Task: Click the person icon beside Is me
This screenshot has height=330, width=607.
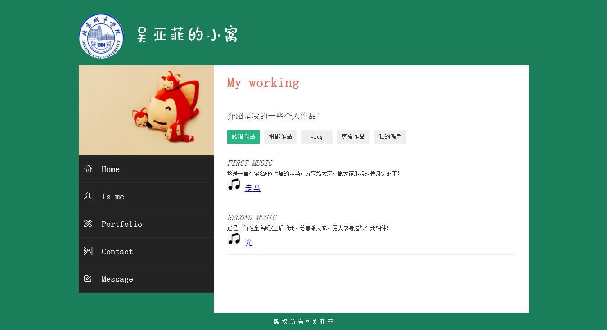Action: (x=88, y=196)
